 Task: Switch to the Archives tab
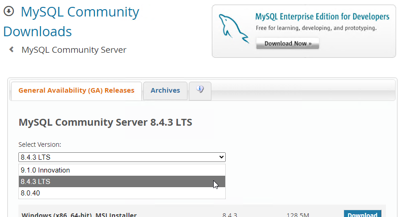165,90
